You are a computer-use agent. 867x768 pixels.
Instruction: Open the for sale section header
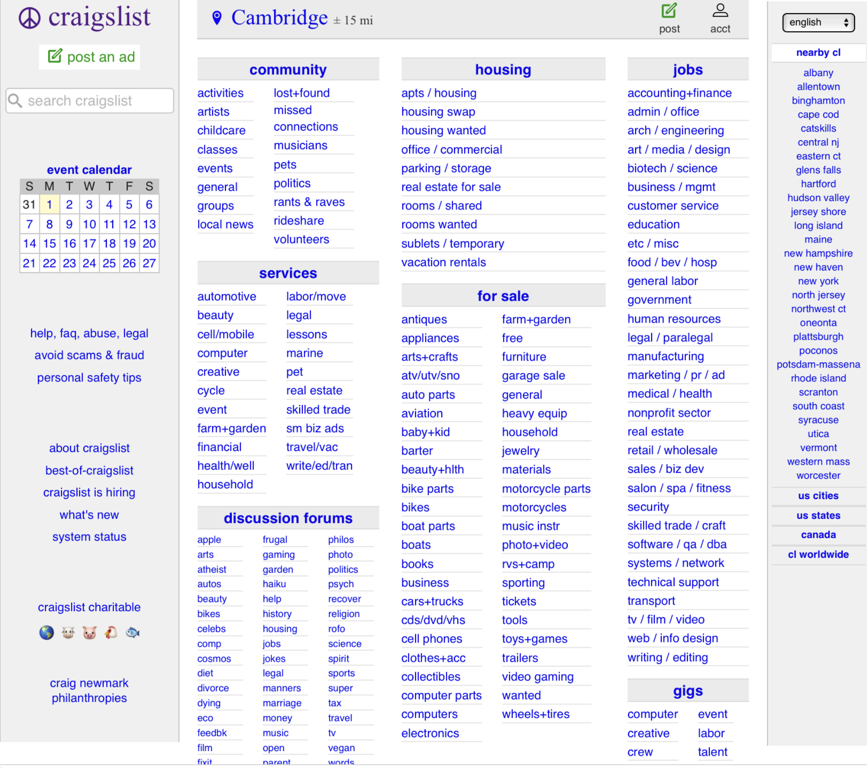tap(503, 296)
